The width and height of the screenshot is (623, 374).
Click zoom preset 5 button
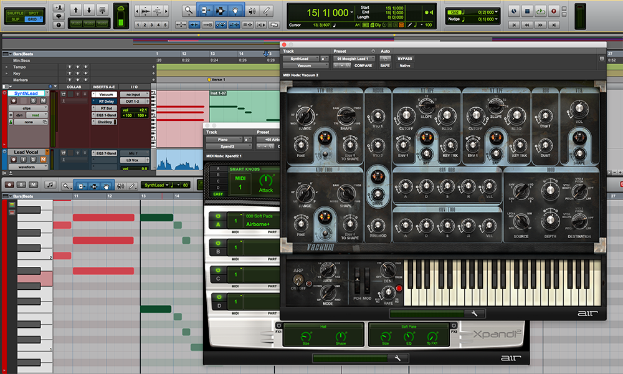pos(166,25)
